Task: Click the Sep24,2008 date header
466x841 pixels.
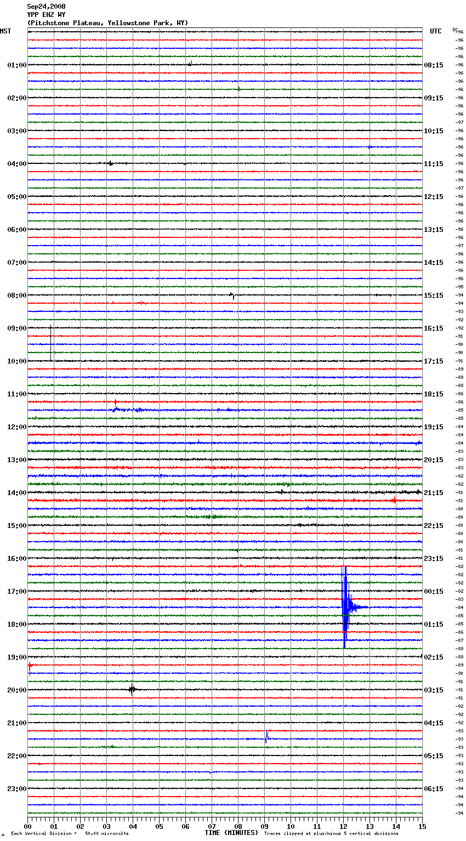Action: [x=46, y=7]
